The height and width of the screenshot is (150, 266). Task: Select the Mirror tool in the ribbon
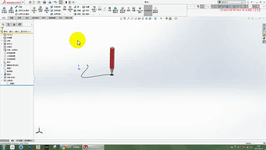point(86,14)
